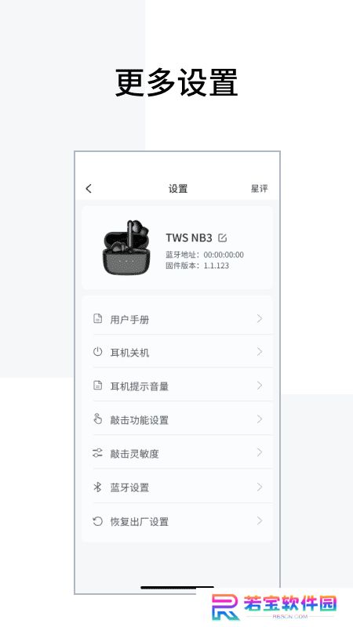The image size is (353, 627).
Task: Tap the finger-tap icon for 敲击功能设置
Action: coord(97,419)
